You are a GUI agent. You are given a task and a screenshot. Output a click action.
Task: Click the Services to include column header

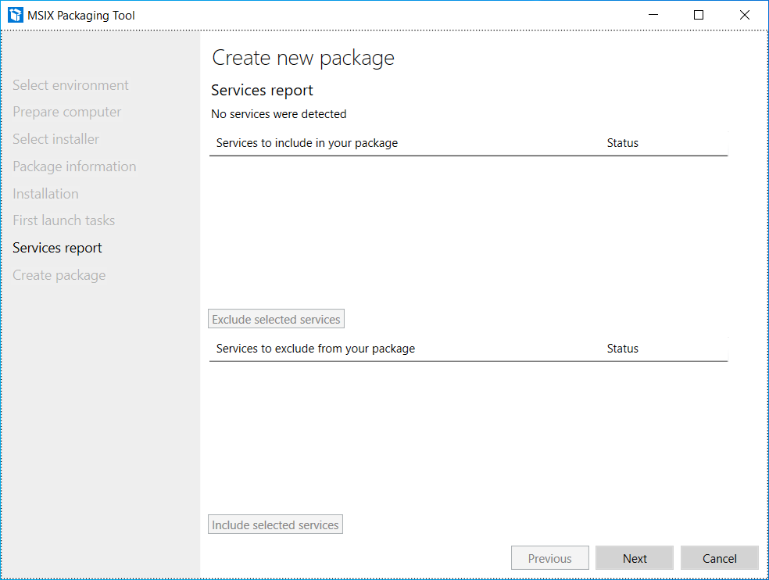point(307,143)
